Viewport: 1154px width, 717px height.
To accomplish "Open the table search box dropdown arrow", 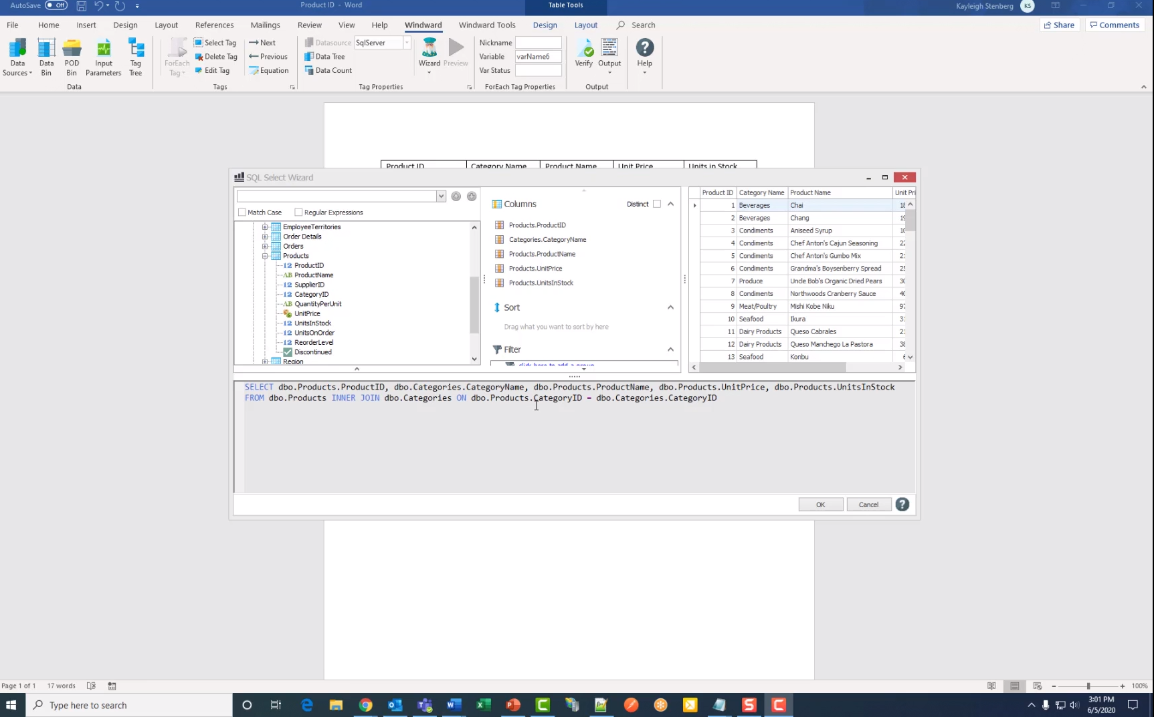I will tap(441, 196).
